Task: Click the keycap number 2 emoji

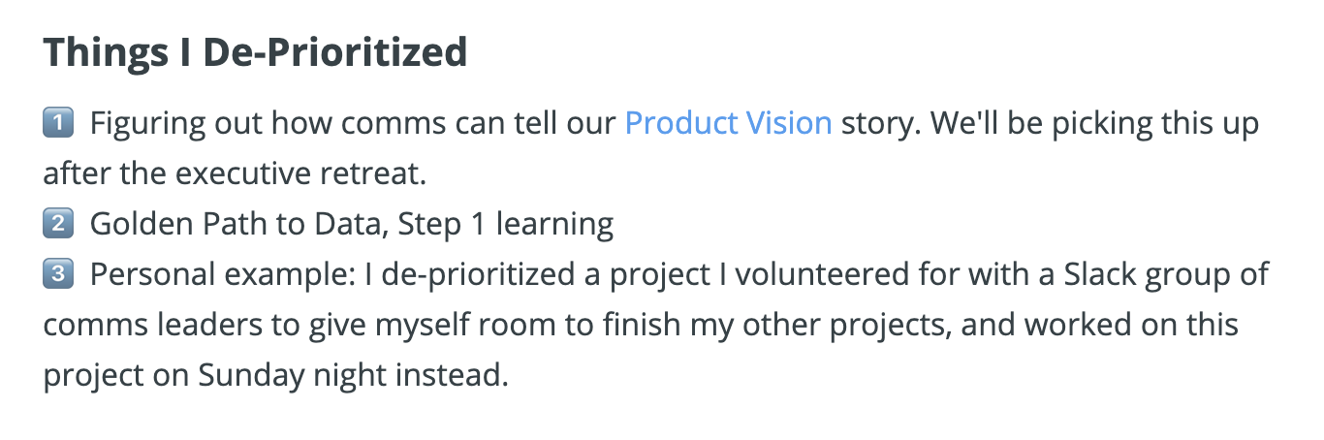Action: pyautogui.click(x=59, y=224)
